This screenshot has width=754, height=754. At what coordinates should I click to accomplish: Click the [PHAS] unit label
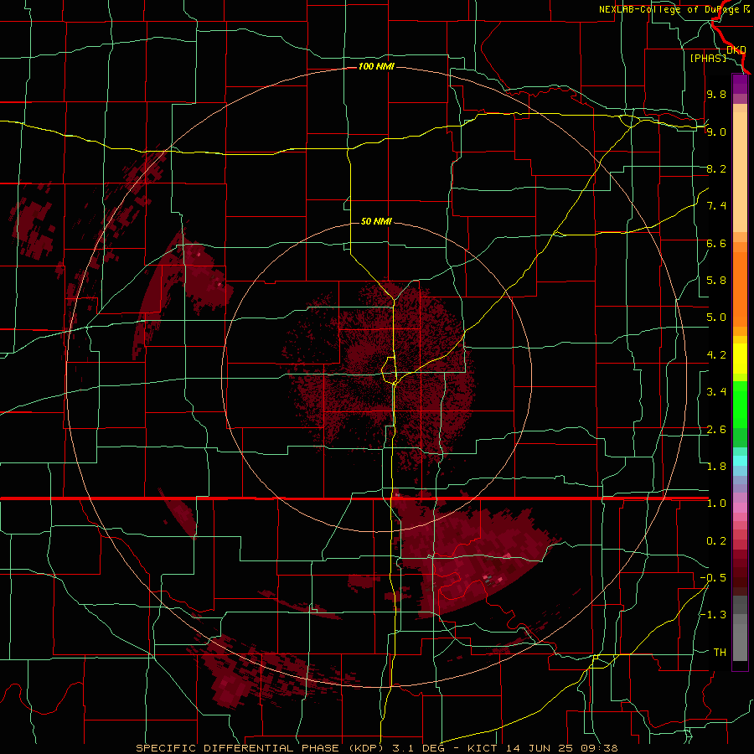pos(708,58)
